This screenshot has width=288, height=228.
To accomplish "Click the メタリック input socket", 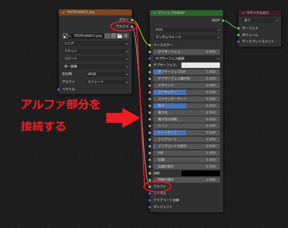I will pyautogui.click(x=150, y=86).
